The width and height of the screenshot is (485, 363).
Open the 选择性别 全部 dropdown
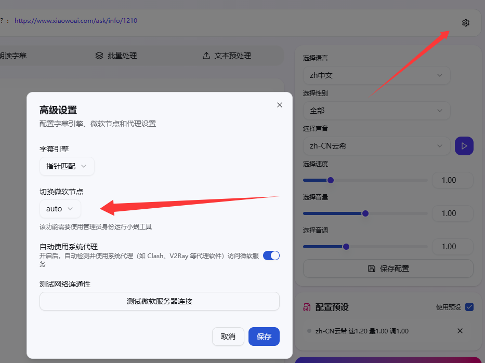376,111
